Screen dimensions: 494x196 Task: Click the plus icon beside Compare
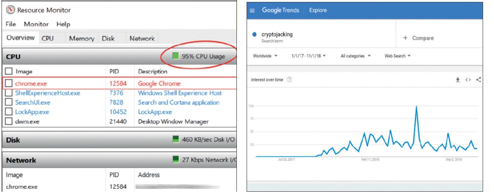[x=405, y=38]
